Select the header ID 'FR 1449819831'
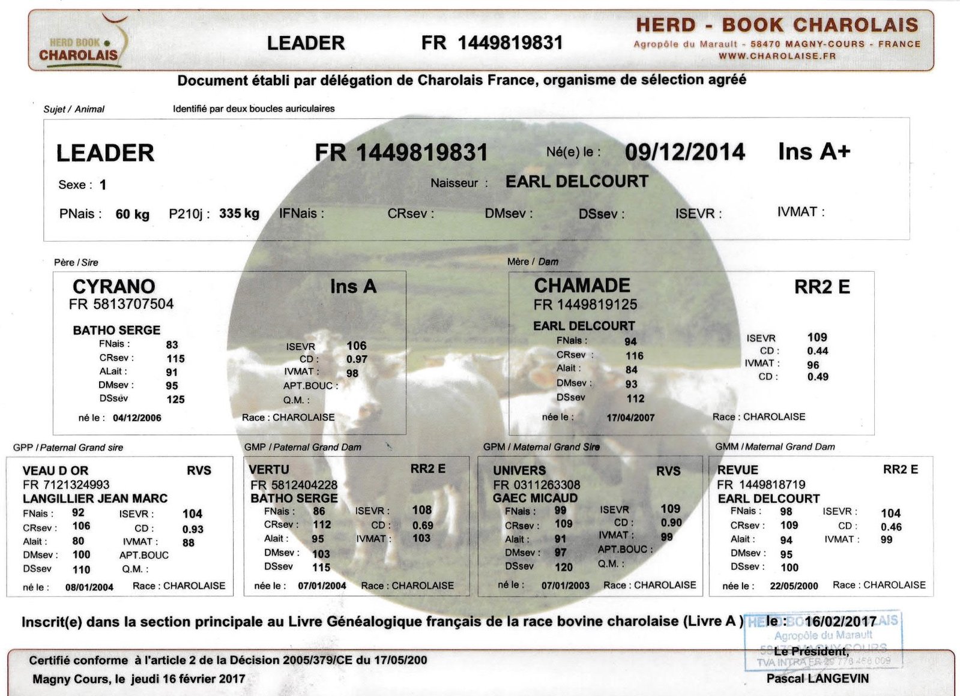Screen dimensions: 960x696 [492, 43]
